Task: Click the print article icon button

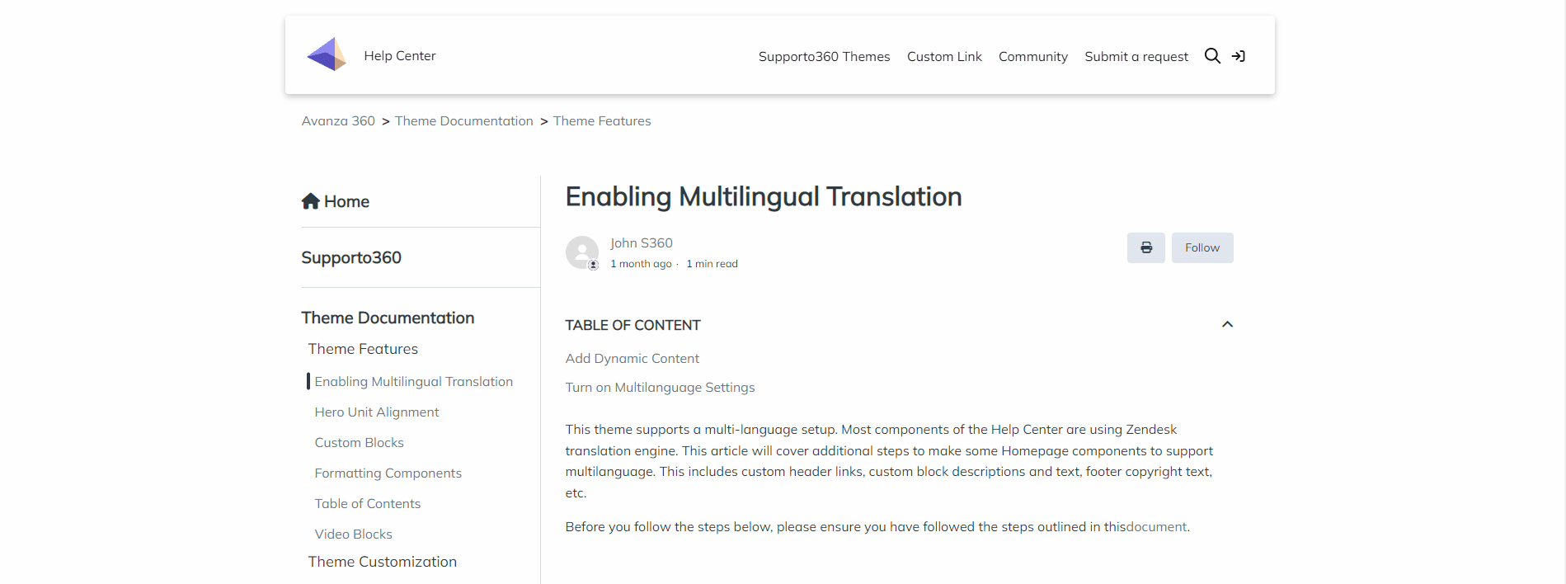Action: coord(1145,247)
